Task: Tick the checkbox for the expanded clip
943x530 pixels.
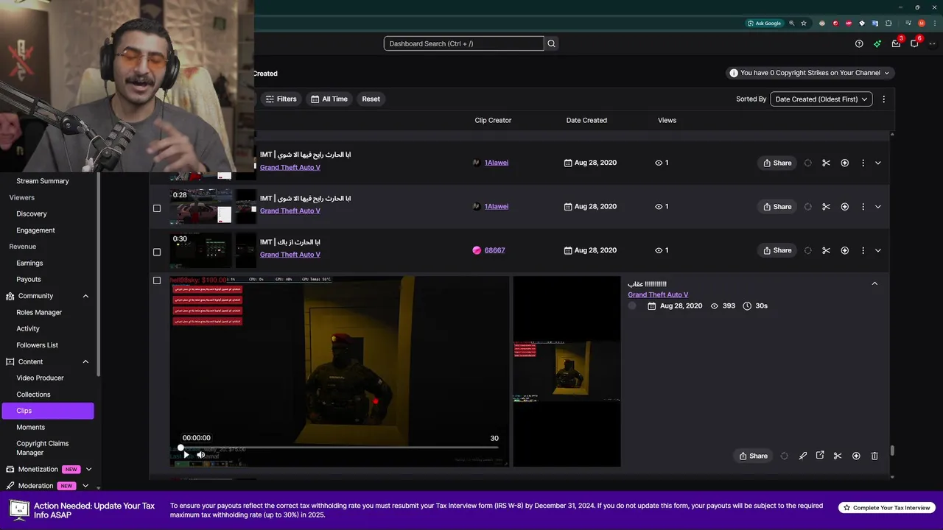Action: [156, 280]
